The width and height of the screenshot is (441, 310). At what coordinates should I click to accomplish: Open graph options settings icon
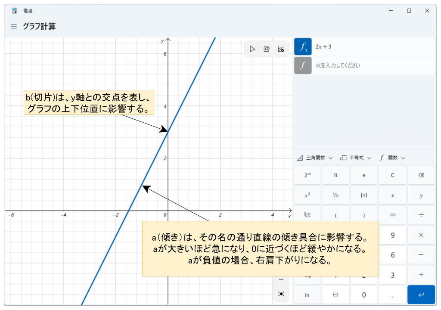click(281, 49)
